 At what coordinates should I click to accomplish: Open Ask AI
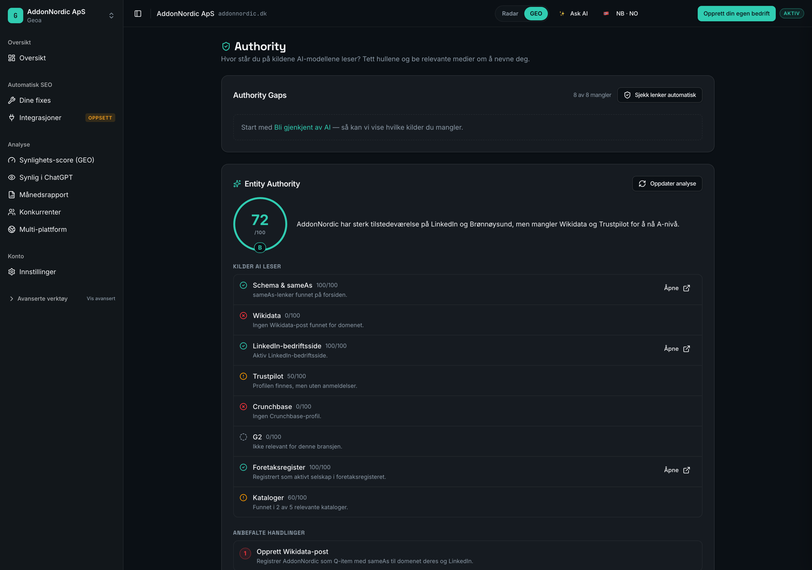[573, 13]
